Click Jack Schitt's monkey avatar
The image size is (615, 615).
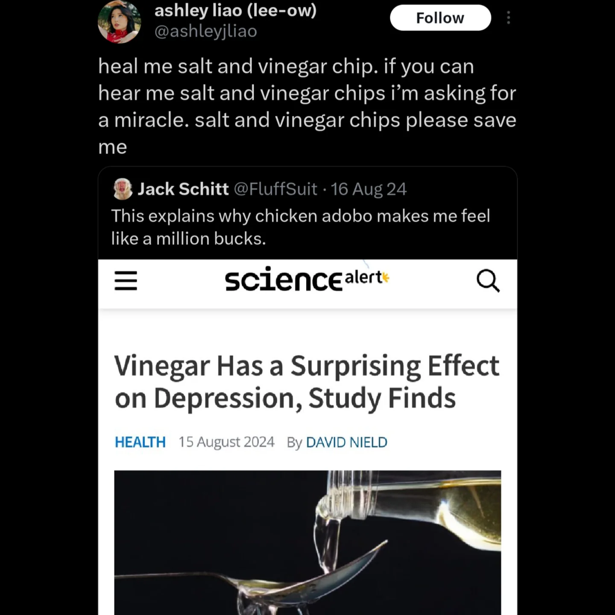point(122,189)
